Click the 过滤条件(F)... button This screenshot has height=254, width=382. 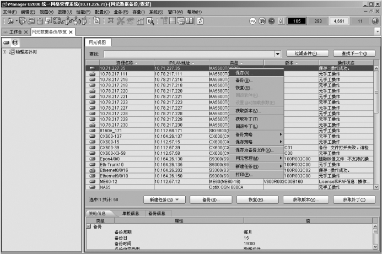[x=308, y=53]
